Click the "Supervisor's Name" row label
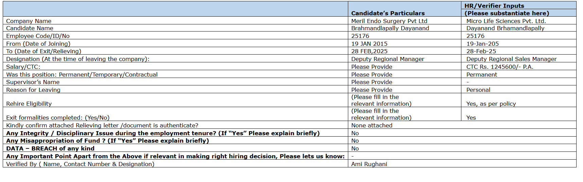Screen dimensions: 583x182 point(33,82)
